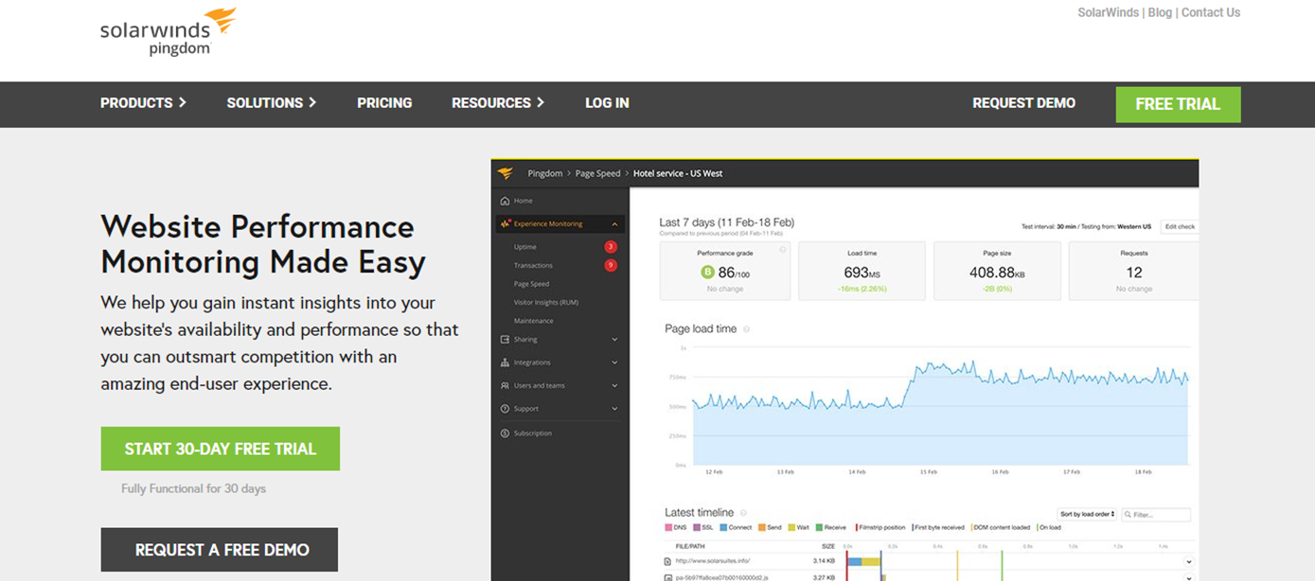The width and height of the screenshot is (1315, 581).
Task: Click the orange Send legend swatch
Action: coord(761,527)
